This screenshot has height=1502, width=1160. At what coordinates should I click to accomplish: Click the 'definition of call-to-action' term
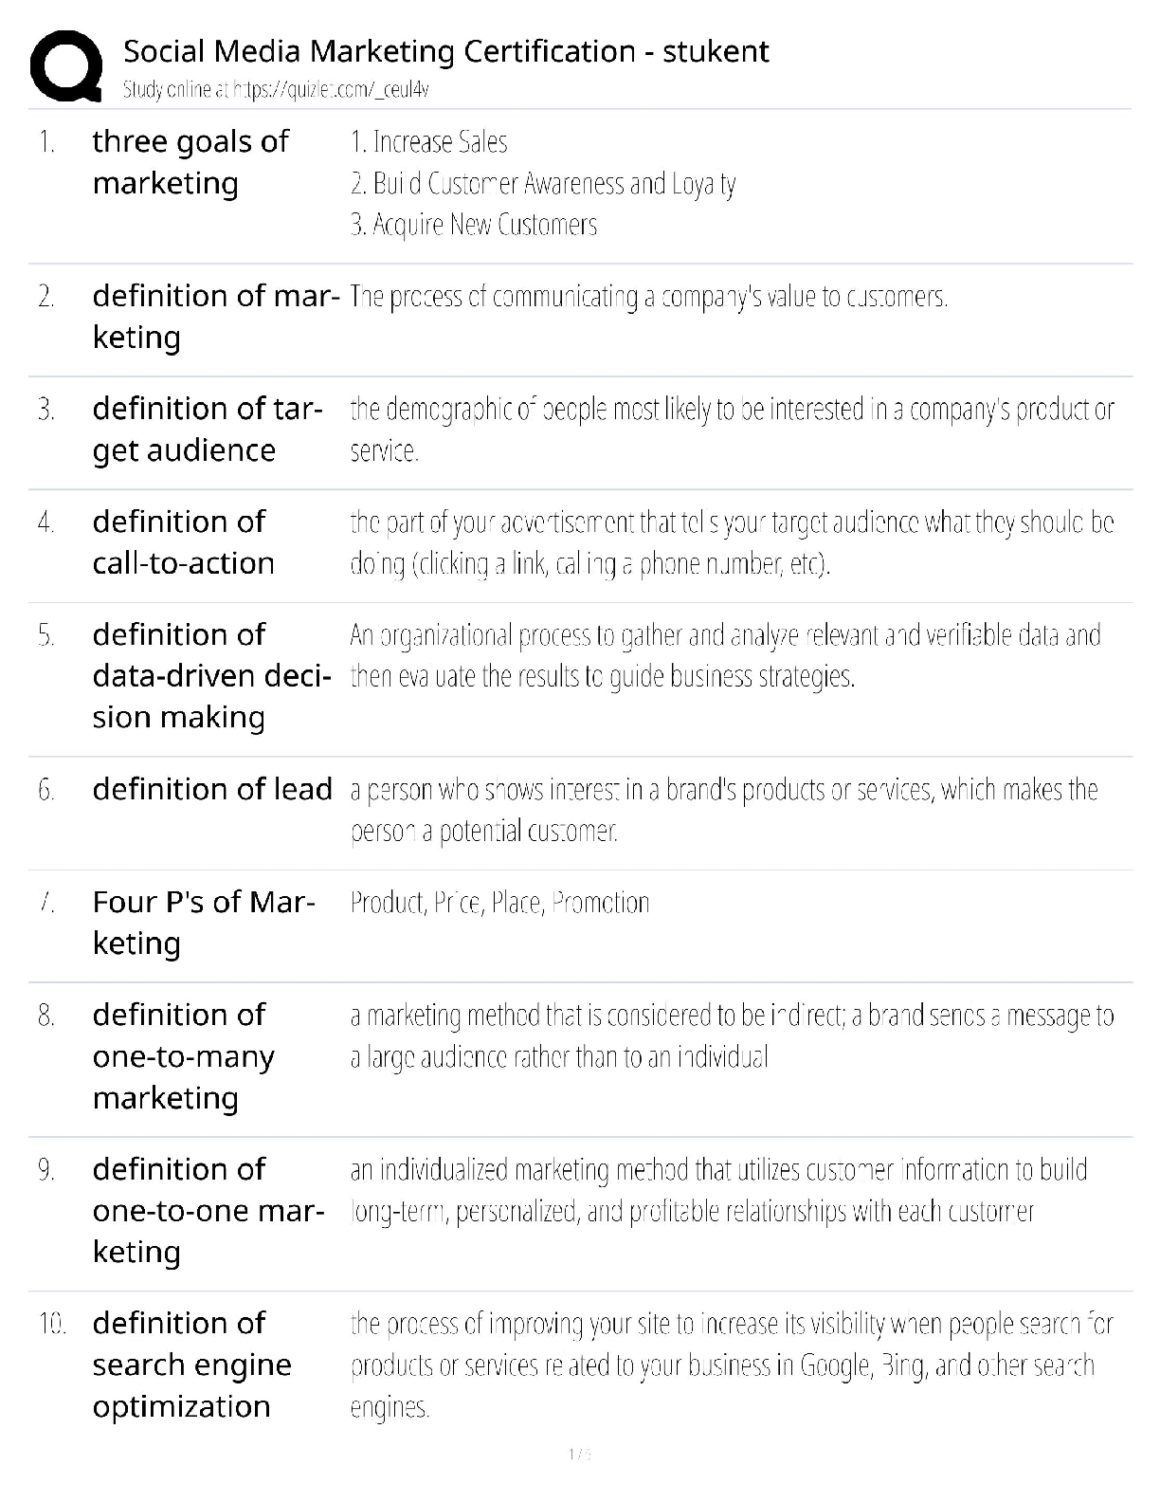[x=183, y=542]
